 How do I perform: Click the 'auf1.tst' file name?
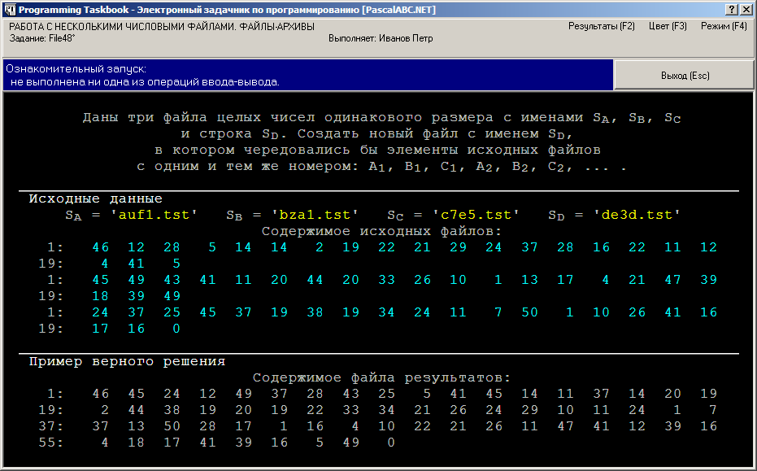[154, 215]
